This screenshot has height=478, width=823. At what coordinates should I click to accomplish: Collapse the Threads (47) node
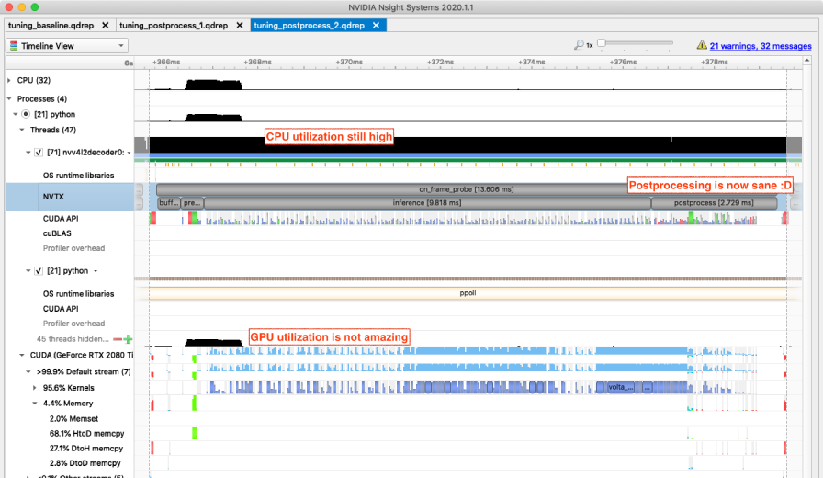[x=21, y=130]
